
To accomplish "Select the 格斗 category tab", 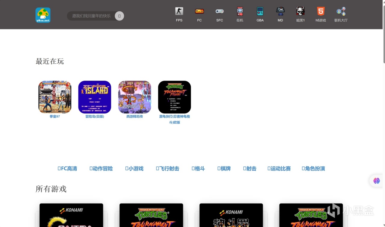I will click(x=198, y=169).
